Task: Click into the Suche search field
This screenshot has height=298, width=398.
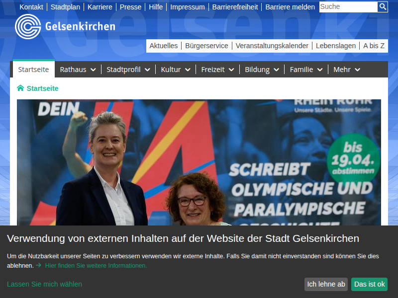Action: [x=348, y=7]
